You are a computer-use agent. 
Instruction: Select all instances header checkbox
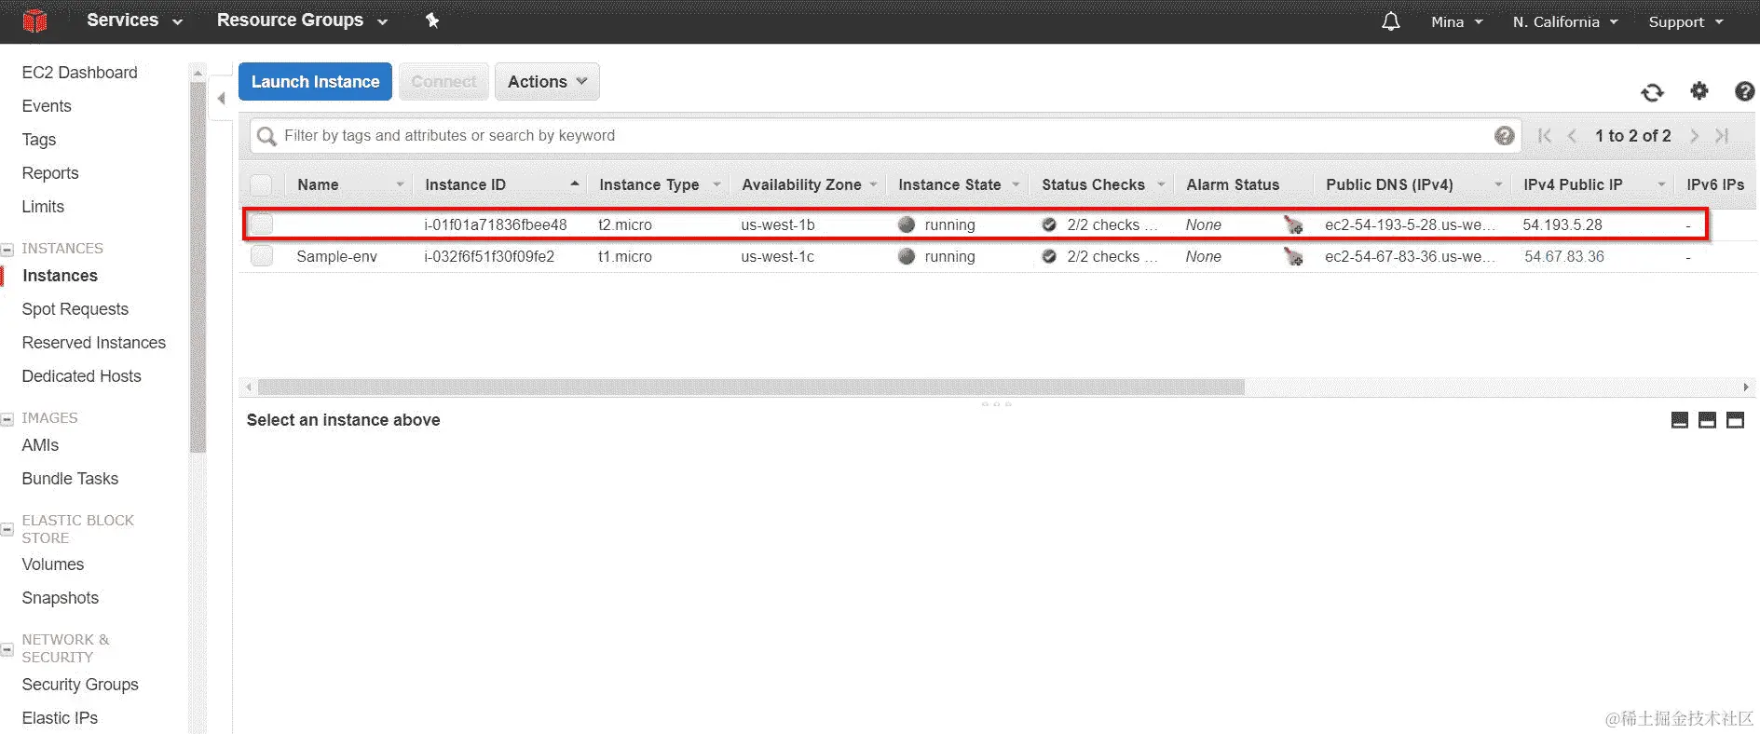pyautogui.click(x=262, y=184)
